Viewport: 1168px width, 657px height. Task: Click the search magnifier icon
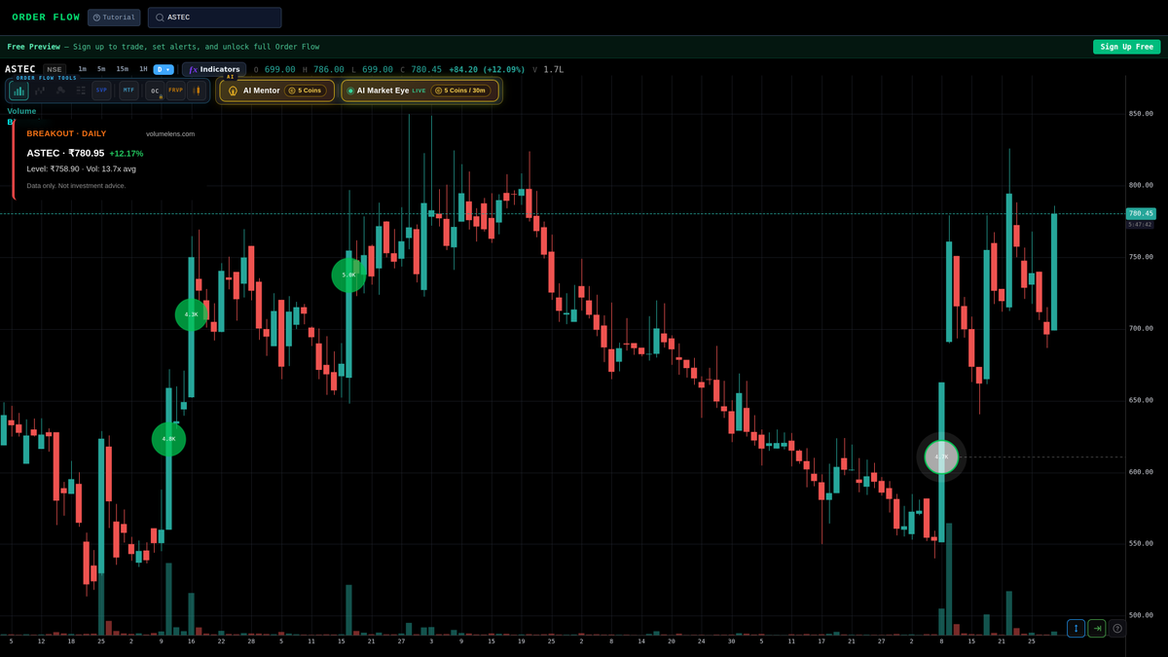[160, 18]
